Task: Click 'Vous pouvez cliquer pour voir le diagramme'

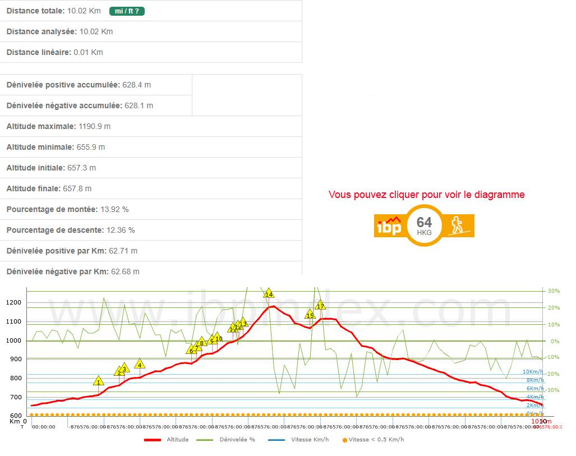Action: click(426, 195)
